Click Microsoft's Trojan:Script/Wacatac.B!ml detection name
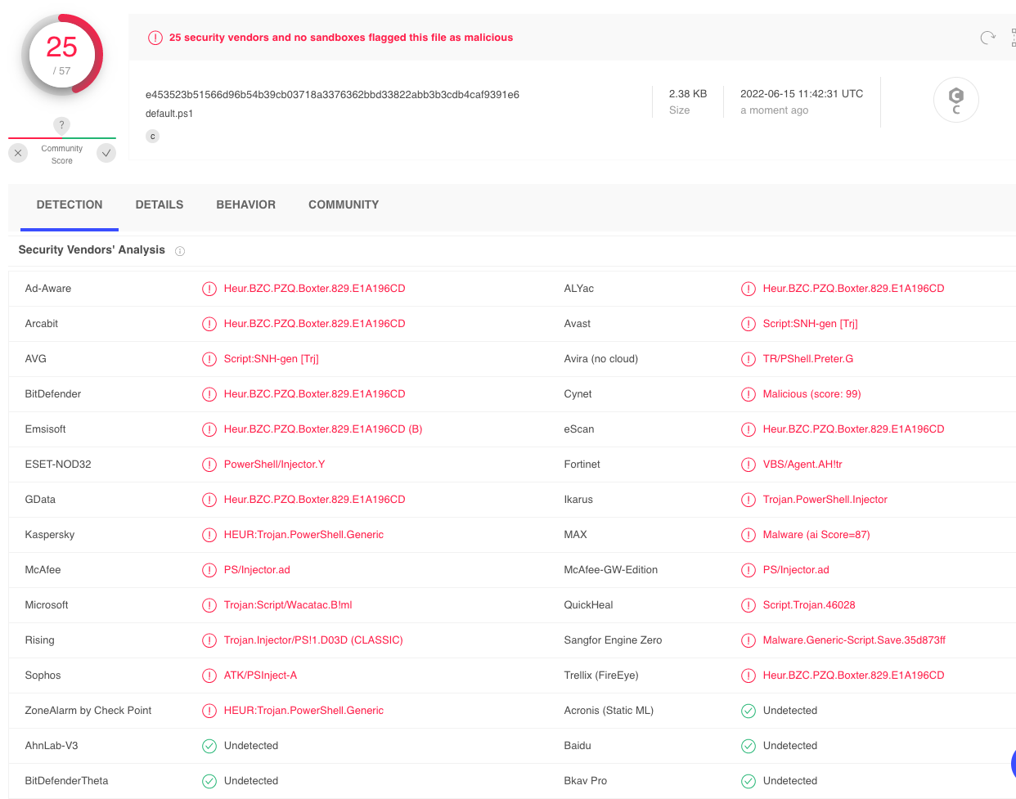The width and height of the screenshot is (1016, 799). [288, 605]
